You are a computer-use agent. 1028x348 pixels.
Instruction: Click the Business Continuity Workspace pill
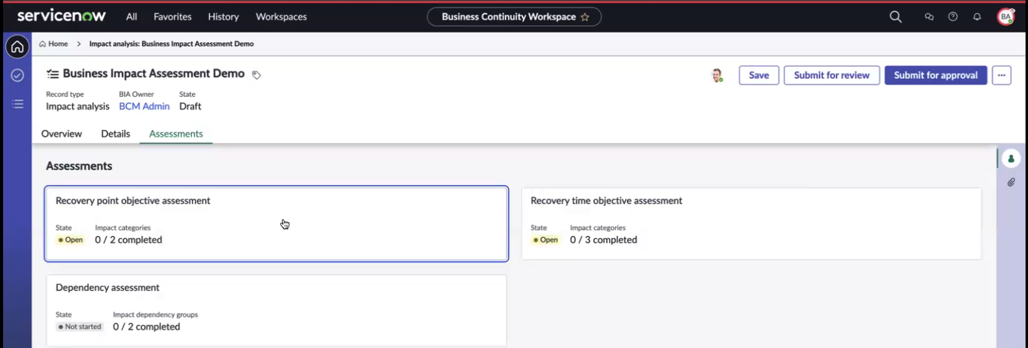click(514, 17)
